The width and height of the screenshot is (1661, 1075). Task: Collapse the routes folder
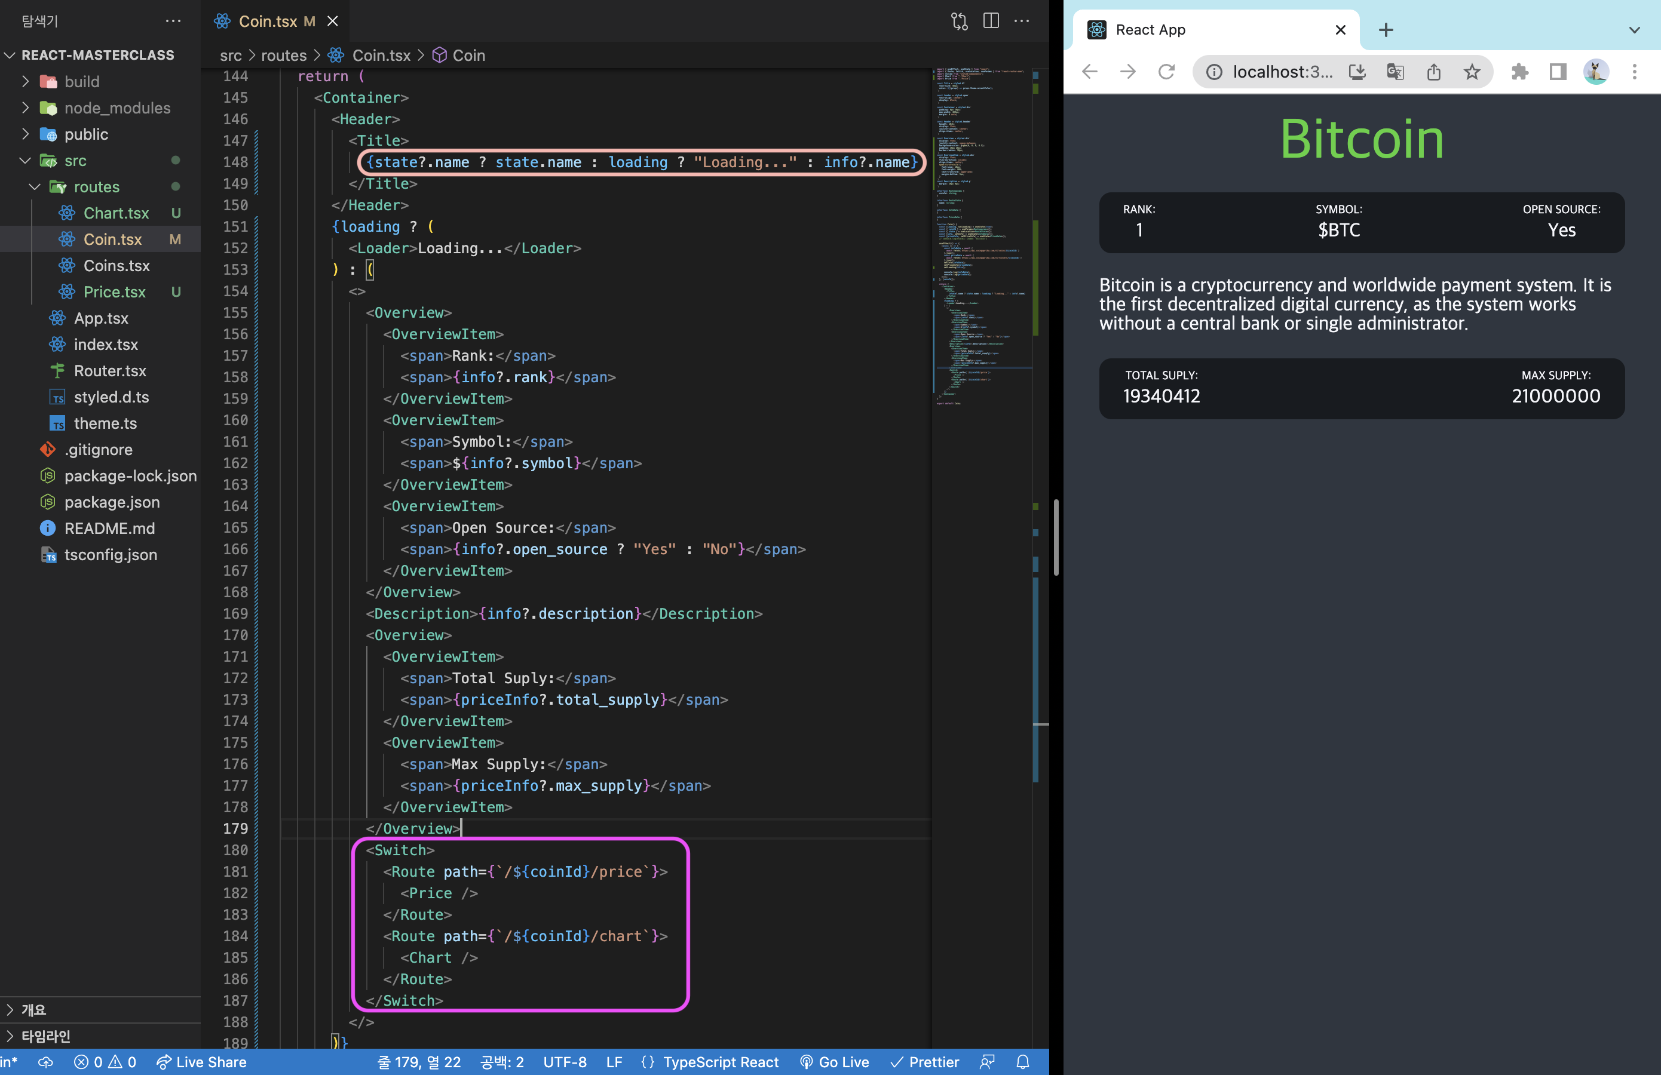click(x=96, y=187)
